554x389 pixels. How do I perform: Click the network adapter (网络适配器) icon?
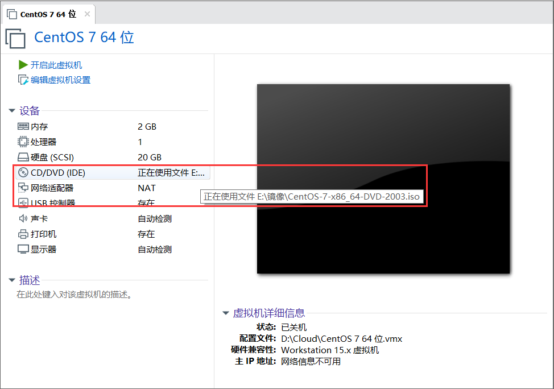(23, 188)
